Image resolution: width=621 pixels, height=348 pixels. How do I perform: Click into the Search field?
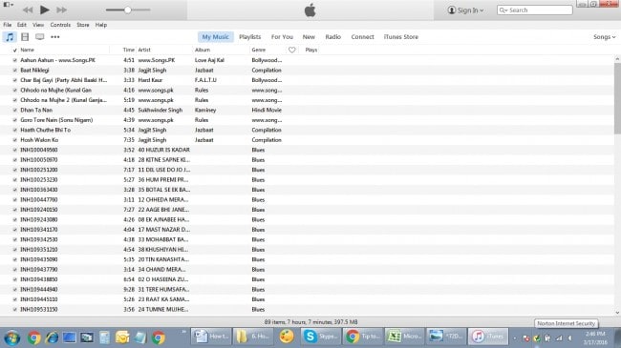pos(535,10)
